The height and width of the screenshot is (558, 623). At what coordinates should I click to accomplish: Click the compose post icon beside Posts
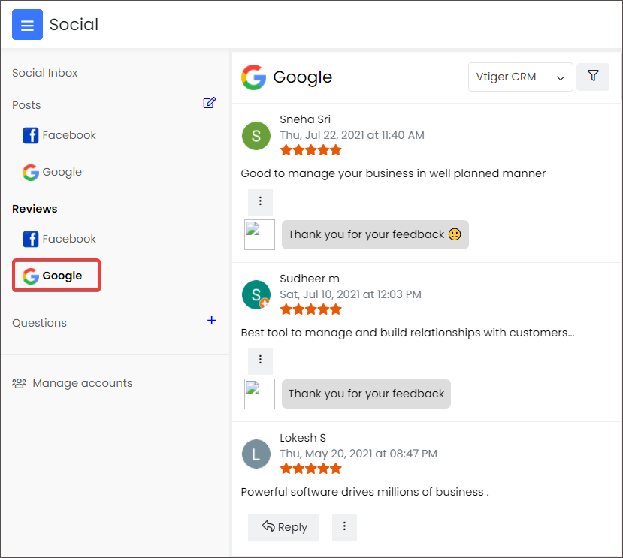pos(210,104)
